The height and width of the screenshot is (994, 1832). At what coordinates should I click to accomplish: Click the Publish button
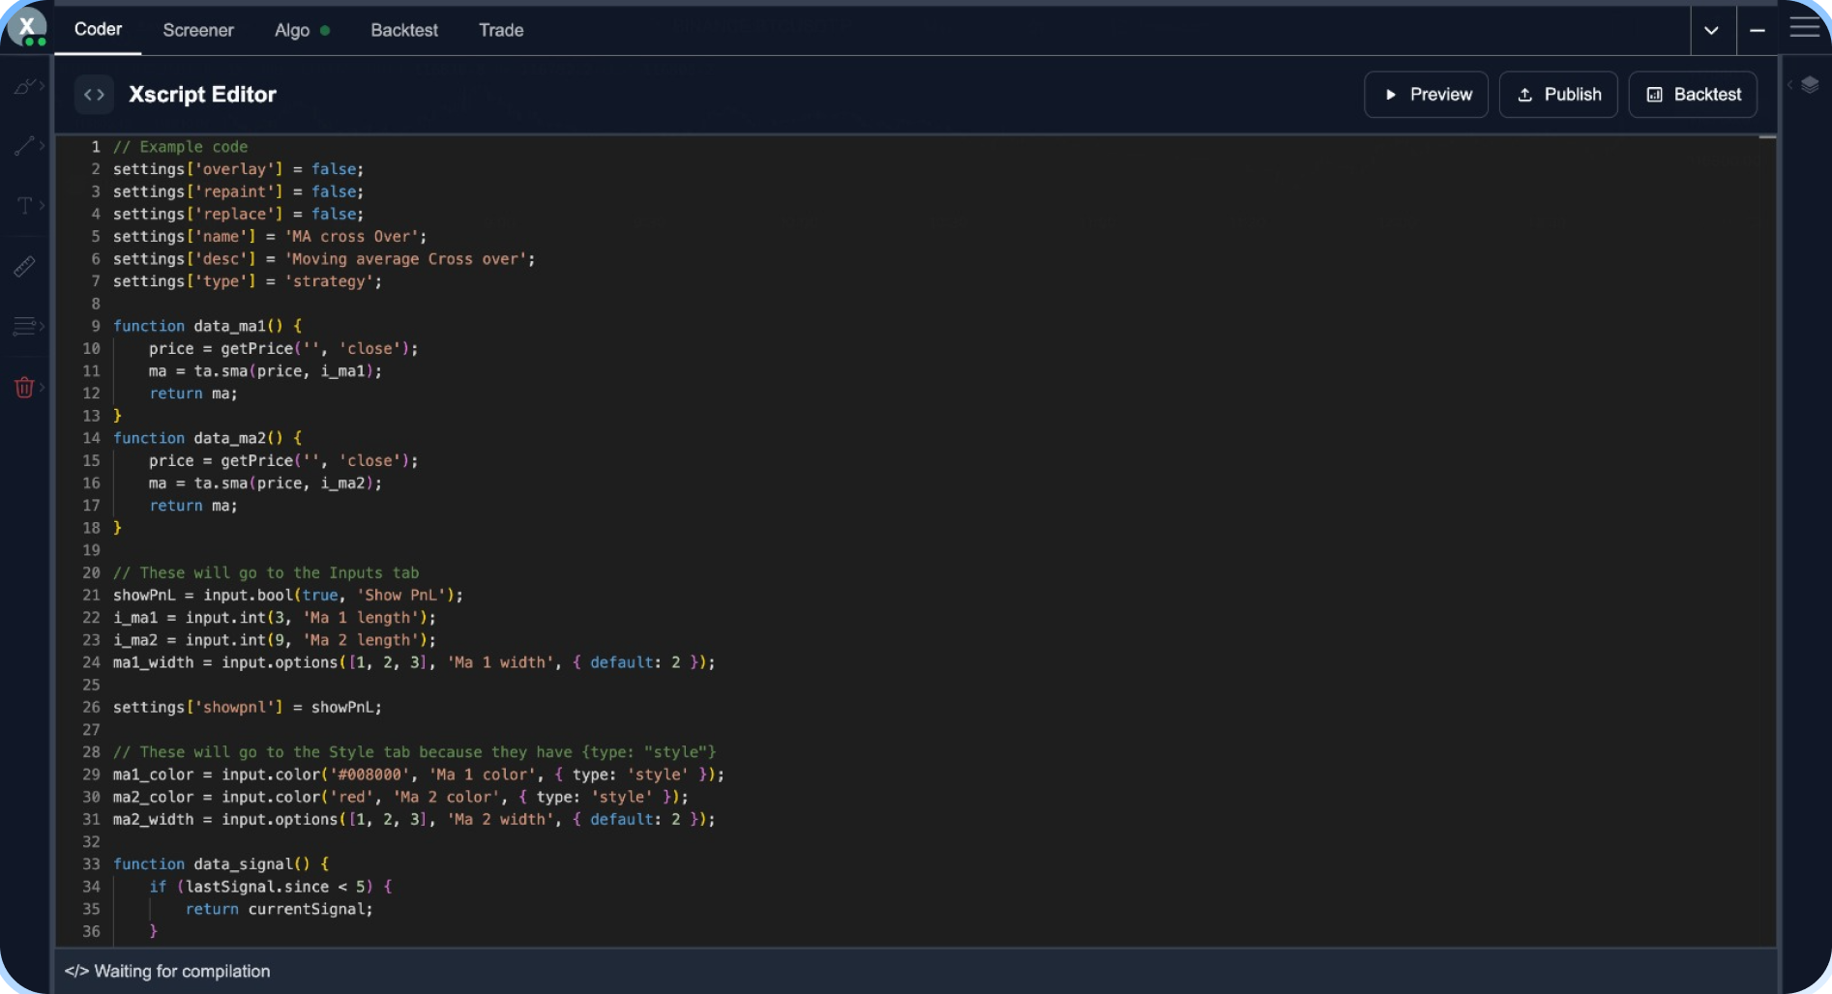point(1558,95)
